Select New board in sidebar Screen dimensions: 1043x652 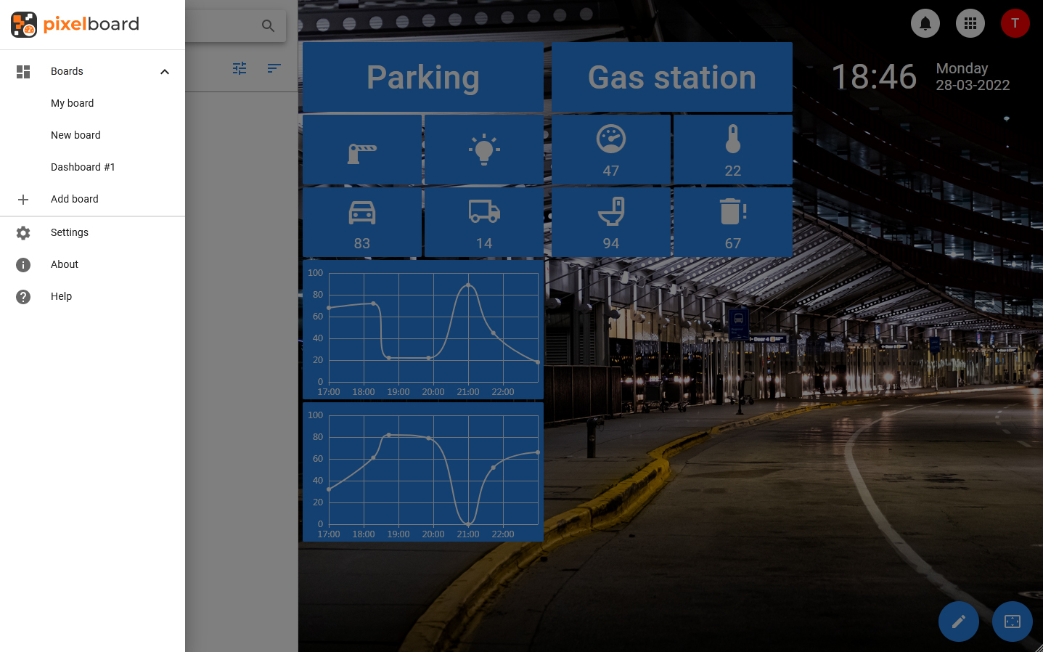point(75,135)
